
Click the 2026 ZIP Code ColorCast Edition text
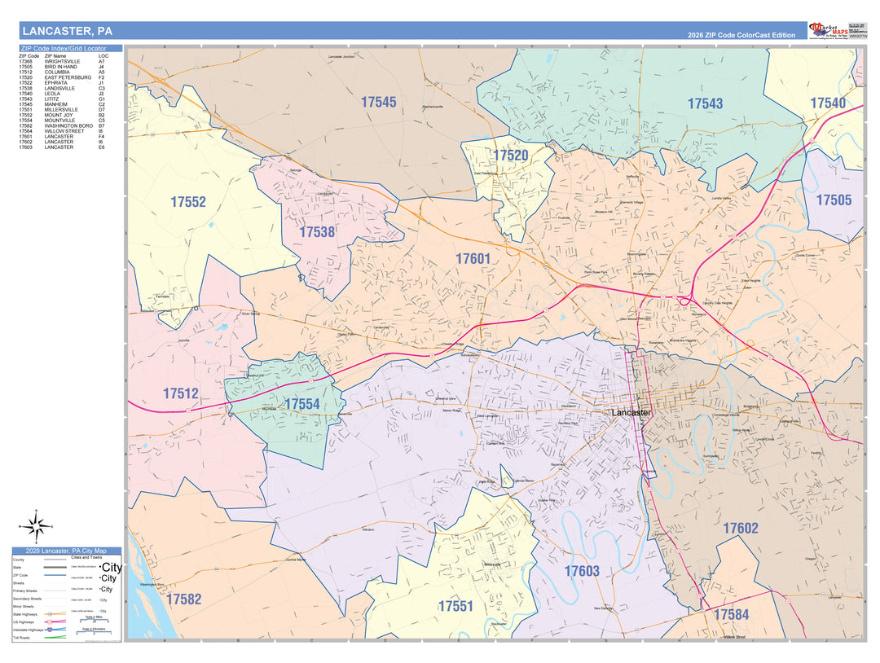click(741, 35)
